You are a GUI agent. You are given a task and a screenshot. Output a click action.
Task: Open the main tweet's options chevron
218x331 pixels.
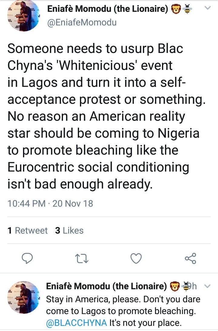208,8
